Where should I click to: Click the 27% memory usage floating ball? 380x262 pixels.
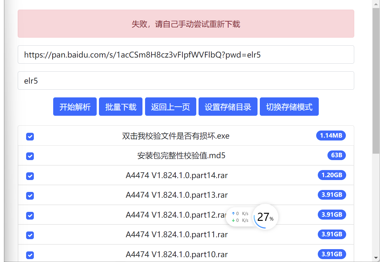265,217
